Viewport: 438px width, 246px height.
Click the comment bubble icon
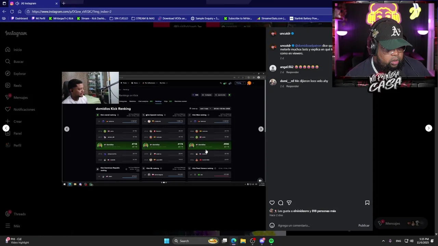pos(281,203)
